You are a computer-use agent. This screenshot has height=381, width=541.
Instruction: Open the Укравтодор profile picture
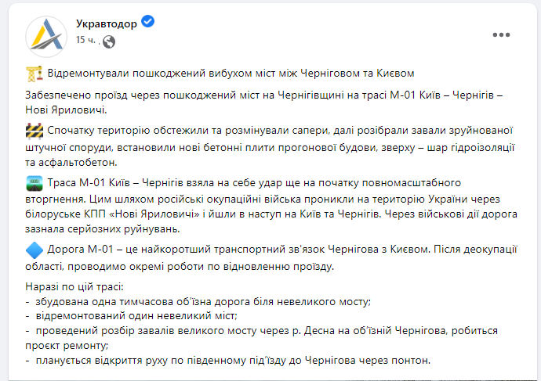coord(46,37)
